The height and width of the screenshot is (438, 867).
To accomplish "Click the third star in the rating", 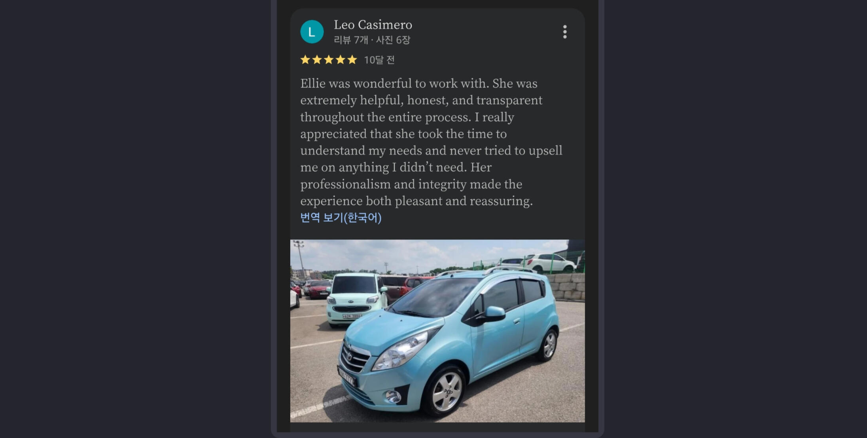I will tap(329, 60).
